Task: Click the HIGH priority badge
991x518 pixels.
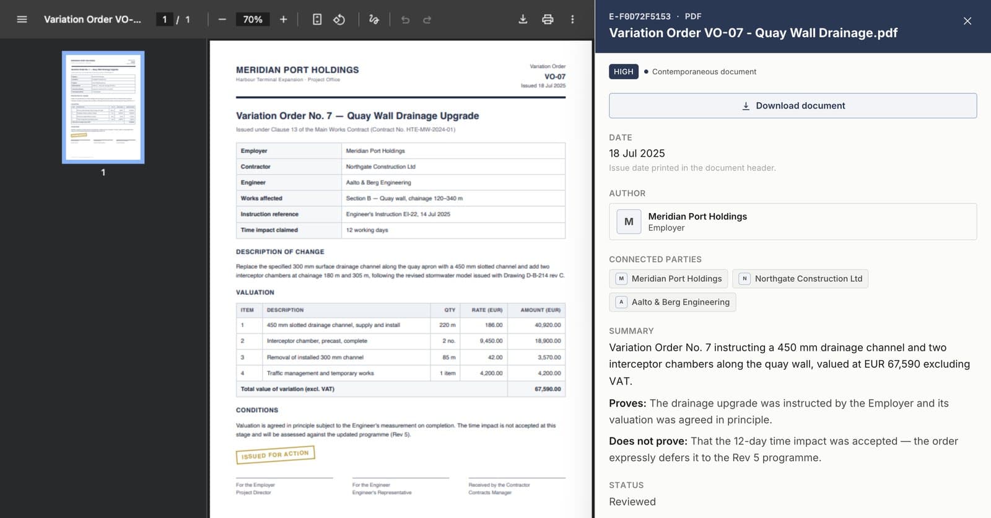Action: (624, 72)
